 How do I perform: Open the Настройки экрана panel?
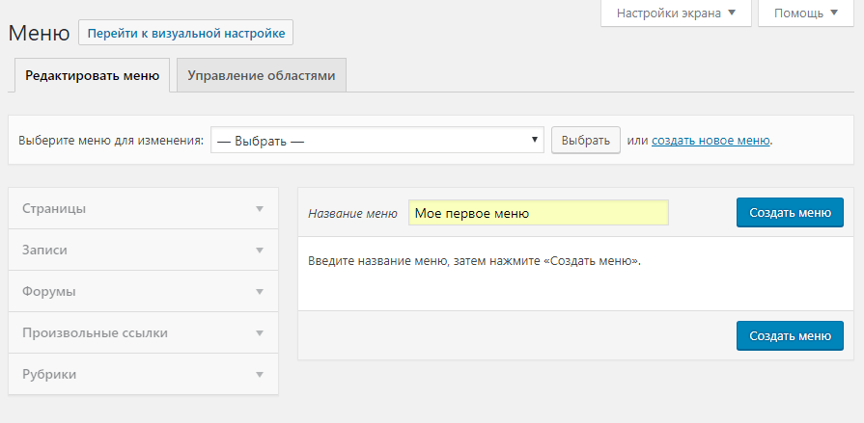click(675, 13)
